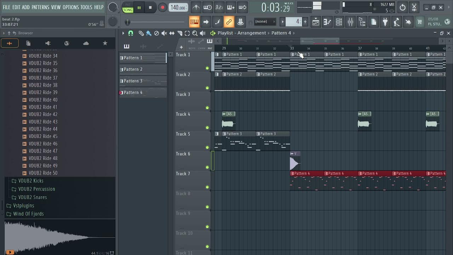Switch to SONG mode

(x=128, y=10)
